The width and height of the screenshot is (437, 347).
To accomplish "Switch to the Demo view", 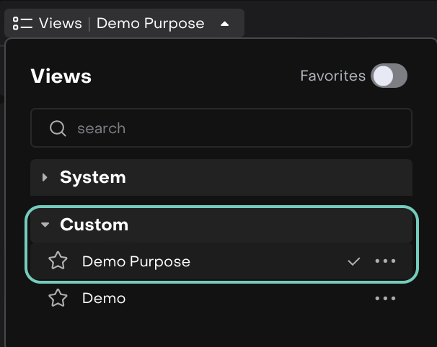I will pos(104,298).
